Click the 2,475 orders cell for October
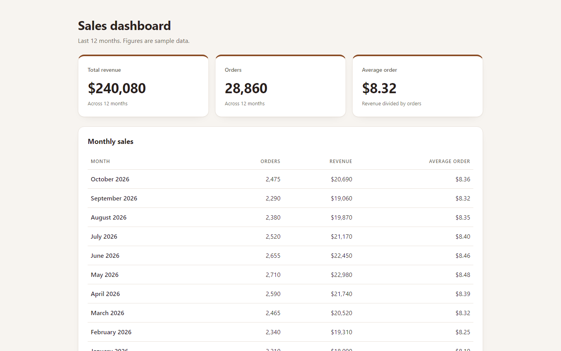The width and height of the screenshot is (561, 351). [273, 179]
